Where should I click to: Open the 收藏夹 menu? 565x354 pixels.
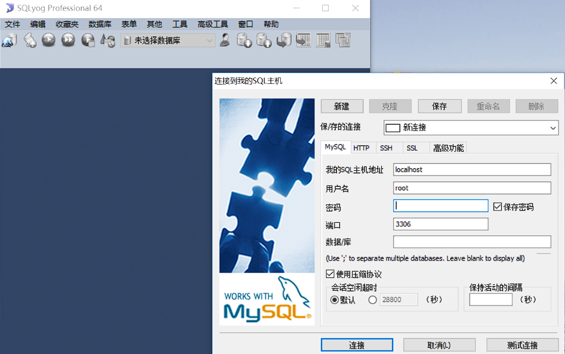(67, 24)
